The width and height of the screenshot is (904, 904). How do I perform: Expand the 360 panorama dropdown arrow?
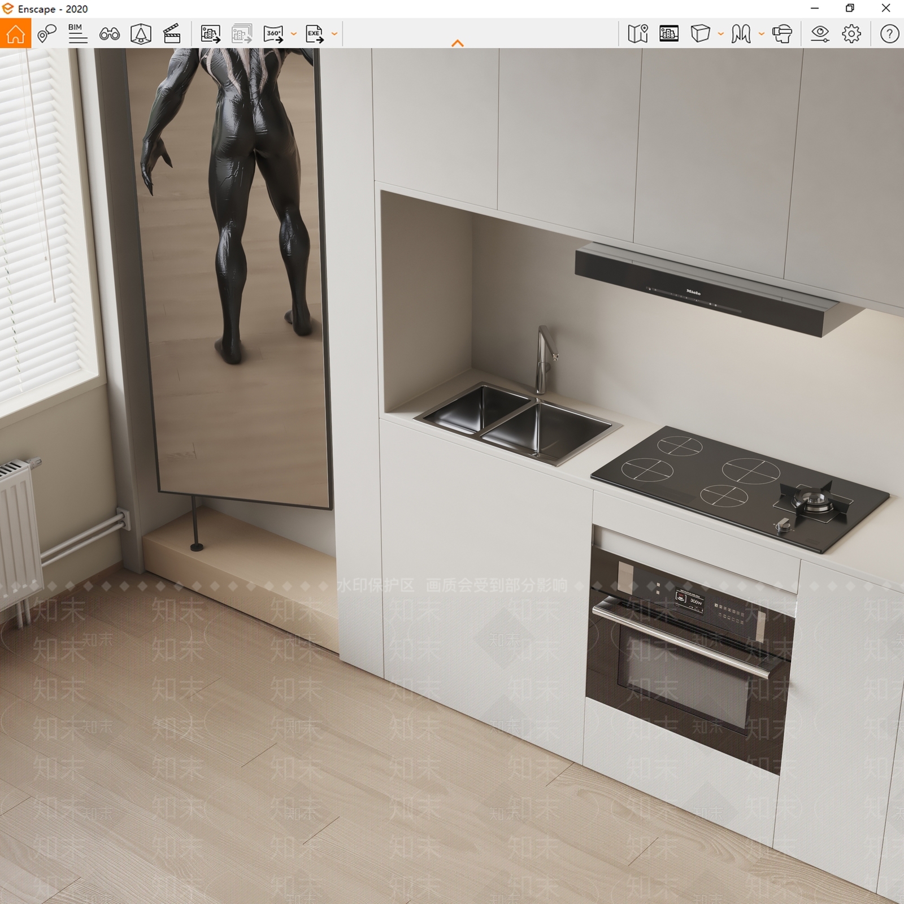293,34
